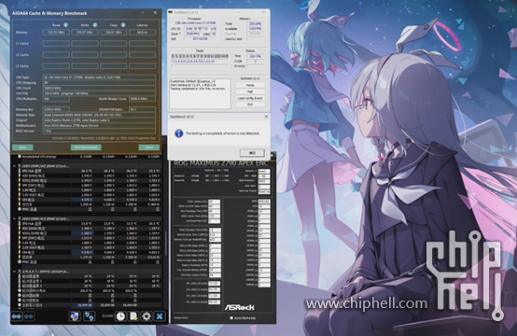
Task: Click the TestMem5 title bar app icon
Action: [x=171, y=12]
